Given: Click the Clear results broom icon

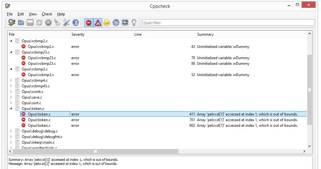Looking at the screenshot, I should pos(57,23).
